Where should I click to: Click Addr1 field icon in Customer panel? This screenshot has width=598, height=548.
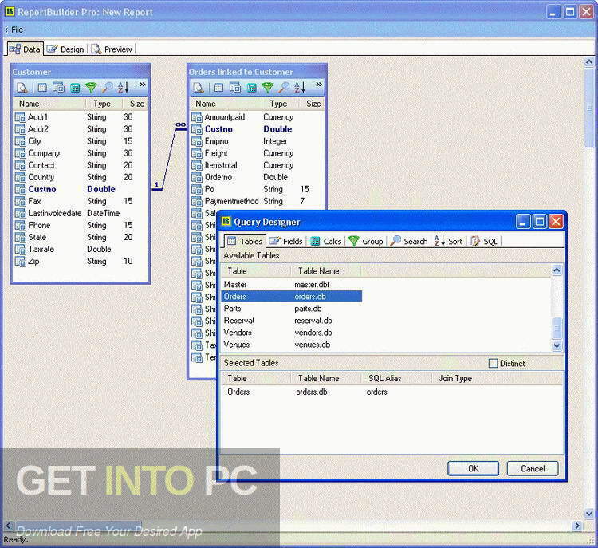click(x=20, y=117)
